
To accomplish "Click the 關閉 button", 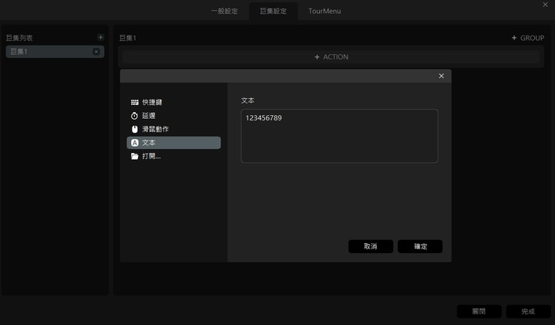I will [479, 312].
